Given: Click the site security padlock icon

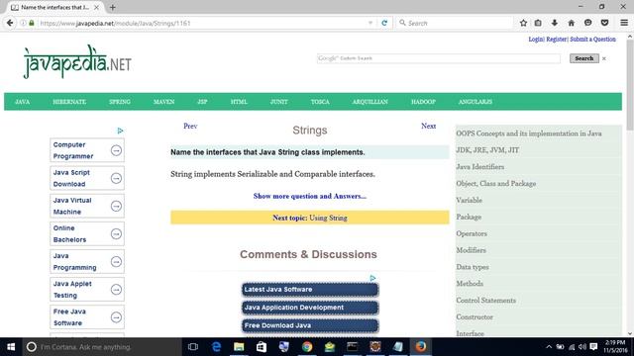Looking at the screenshot, I should 32,23.
